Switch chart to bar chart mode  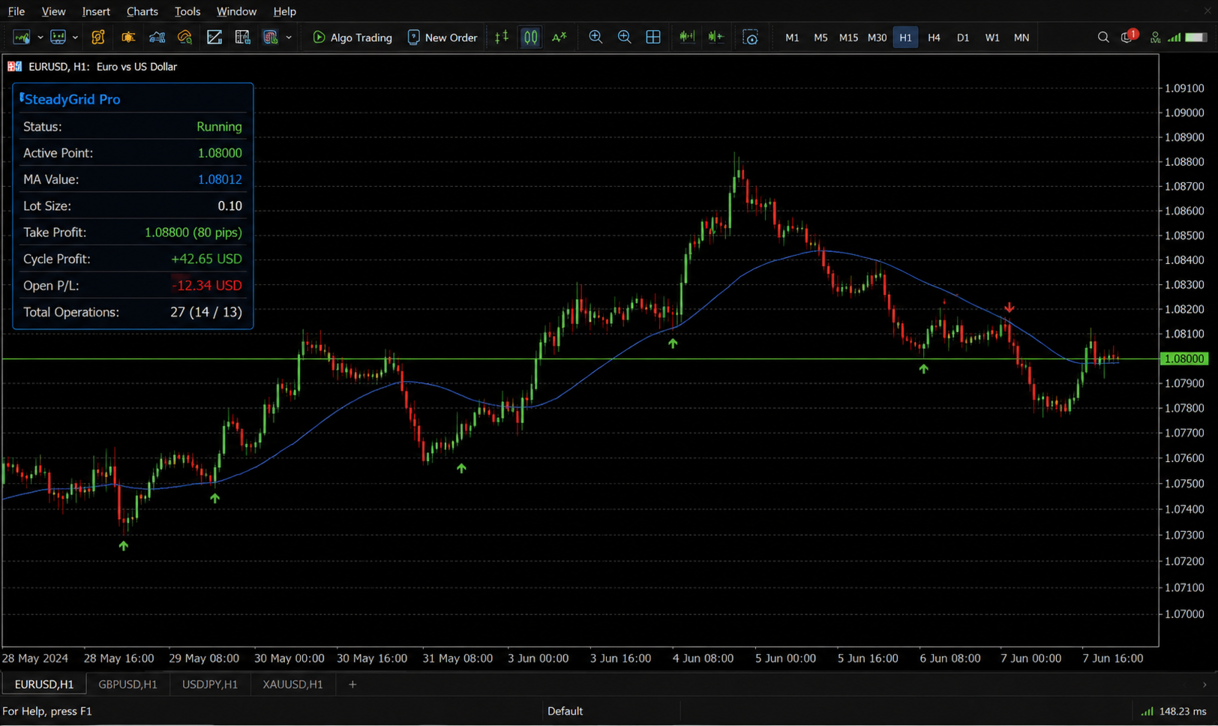pos(502,37)
